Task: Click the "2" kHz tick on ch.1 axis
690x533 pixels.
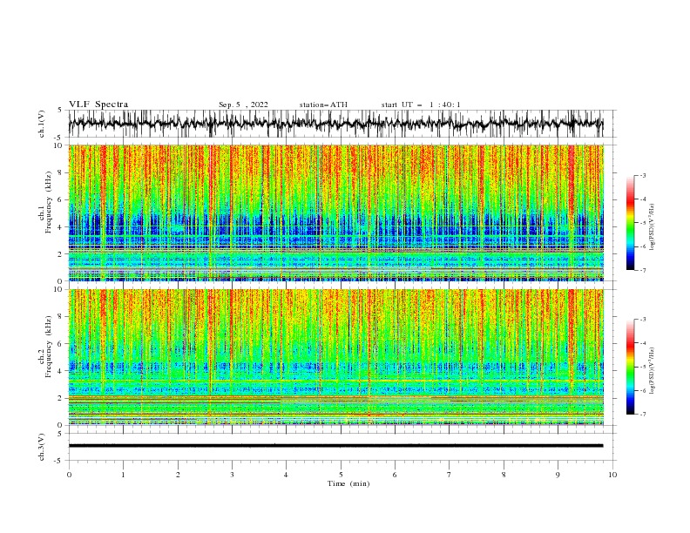Action: pos(60,254)
